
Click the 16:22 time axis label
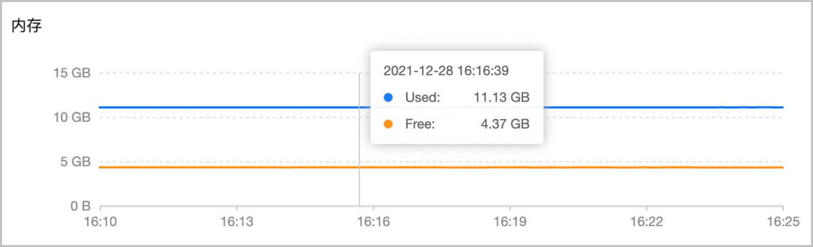click(646, 221)
